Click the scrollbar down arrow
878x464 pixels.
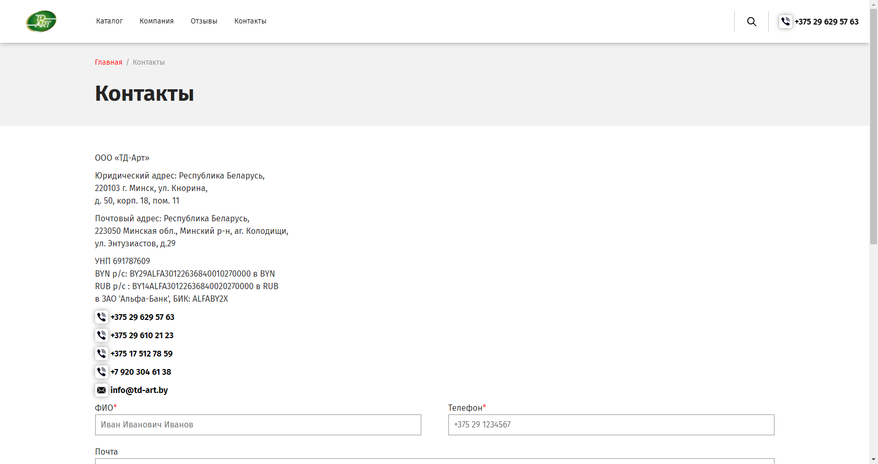pos(873,460)
